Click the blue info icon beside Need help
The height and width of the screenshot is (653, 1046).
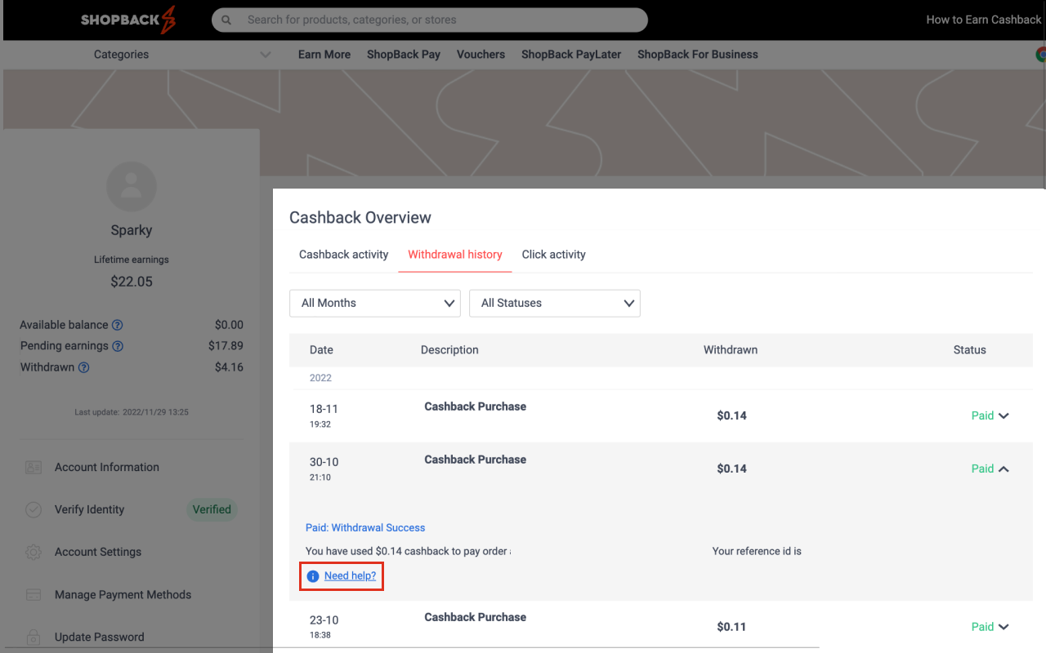coord(312,575)
